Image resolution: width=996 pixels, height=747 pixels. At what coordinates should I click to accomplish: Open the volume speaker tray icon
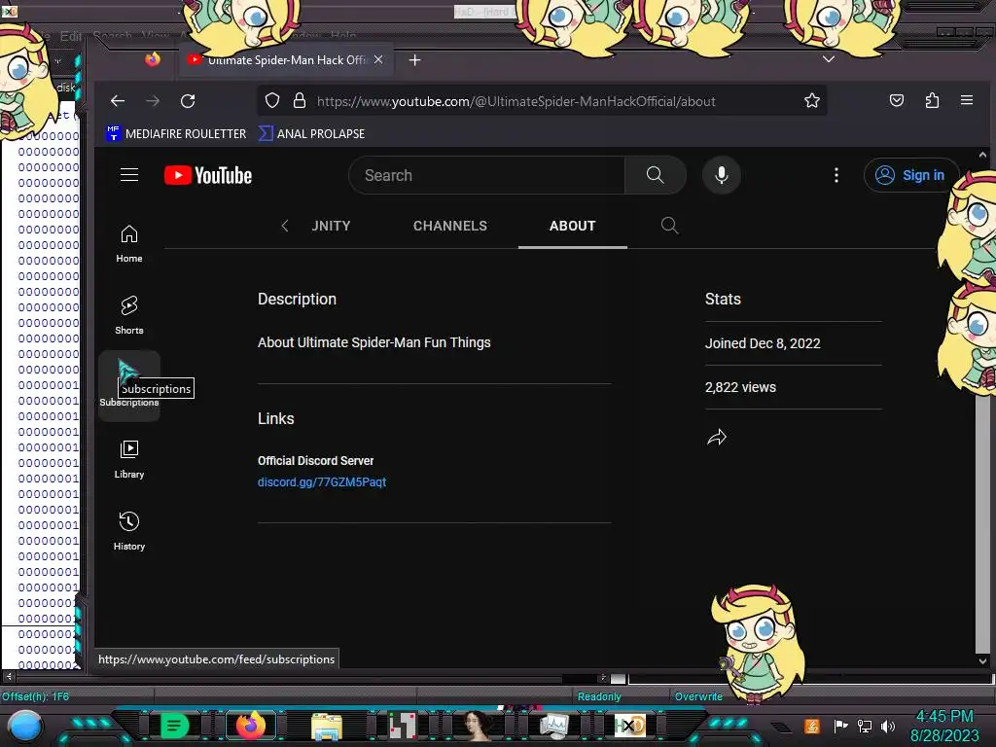[888, 726]
